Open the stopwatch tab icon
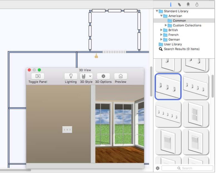The width and height of the screenshot is (216, 174). click(197, 5)
